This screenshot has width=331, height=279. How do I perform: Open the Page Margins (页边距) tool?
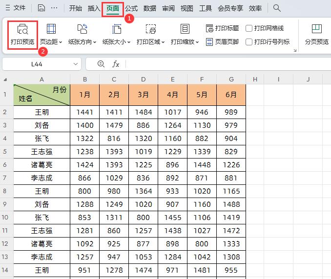(51, 29)
